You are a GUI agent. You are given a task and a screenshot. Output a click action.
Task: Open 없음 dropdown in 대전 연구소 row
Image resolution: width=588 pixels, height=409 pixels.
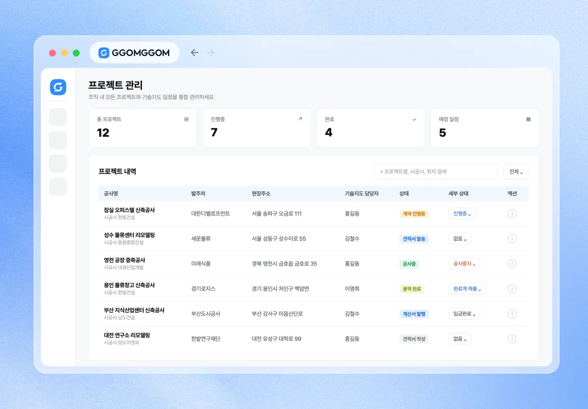pyautogui.click(x=460, y=339)
